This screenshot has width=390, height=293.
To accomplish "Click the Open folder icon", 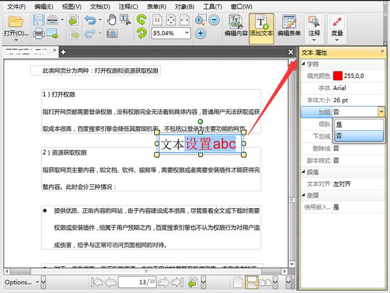I will (16, 21).
